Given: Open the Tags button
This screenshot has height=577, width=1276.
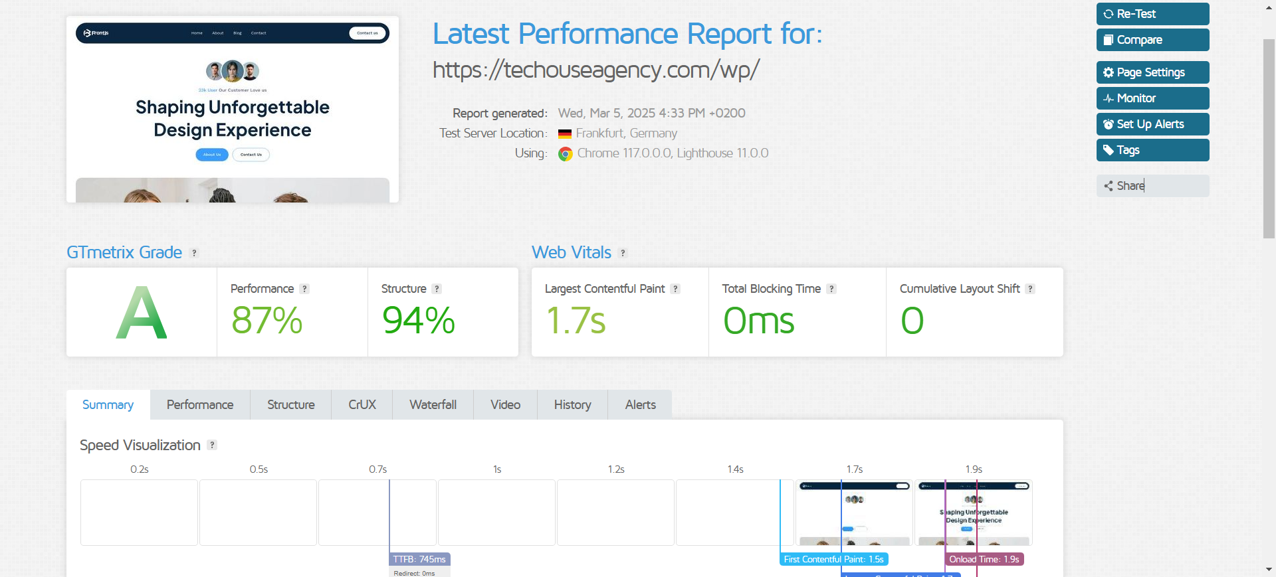Looking at the screenshot, I should tap(1152, 150).
